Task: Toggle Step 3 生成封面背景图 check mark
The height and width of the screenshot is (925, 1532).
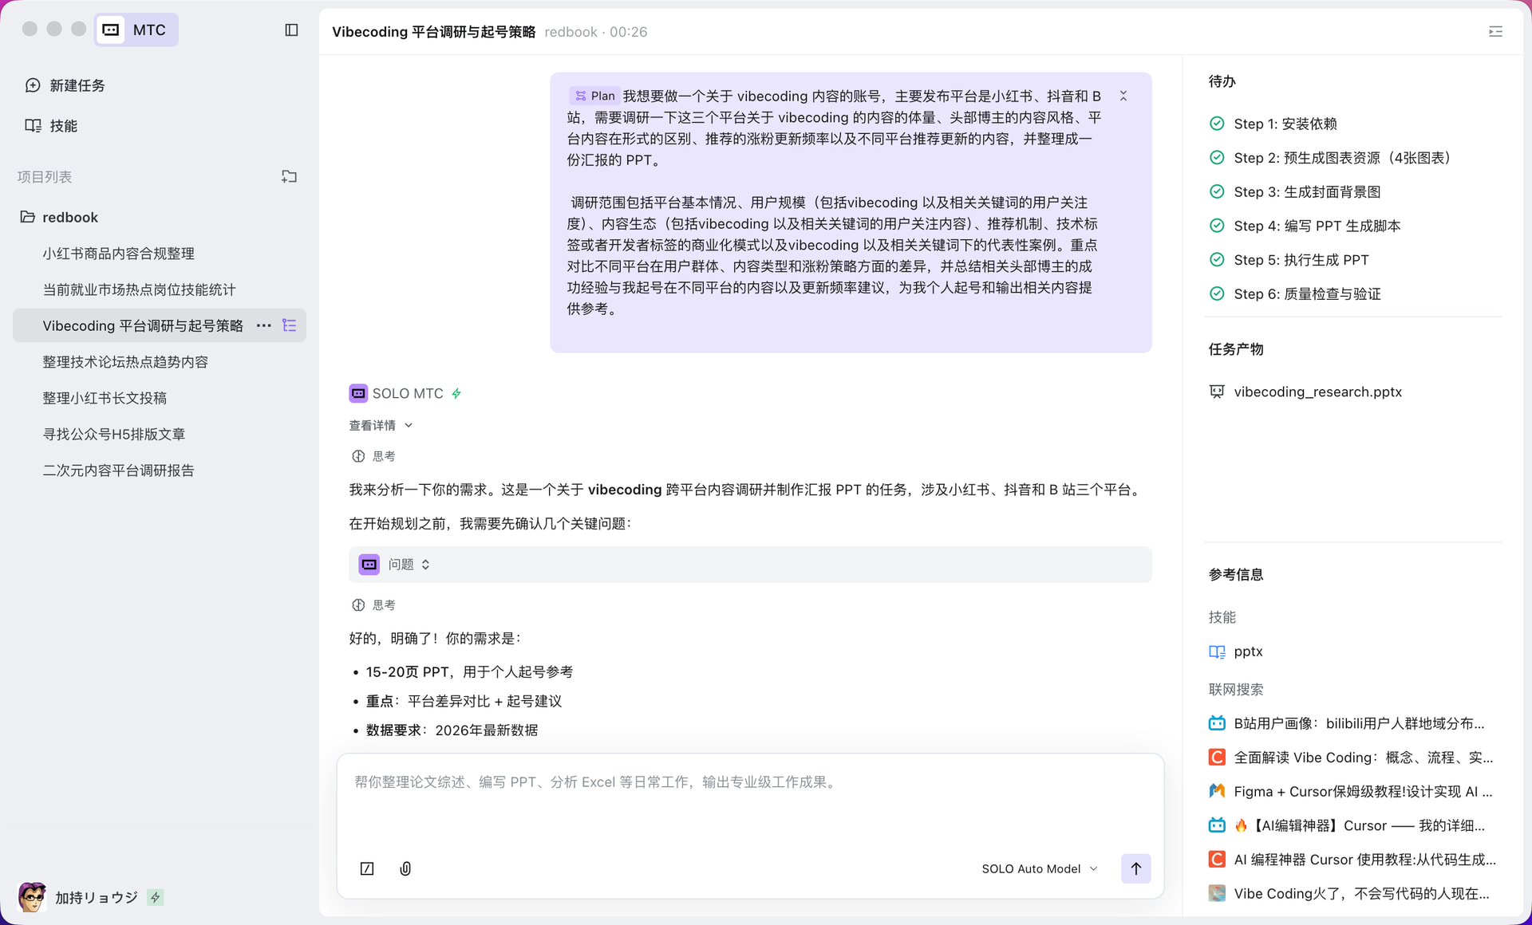Action: pyautogui.click(x=1217, y=191)
